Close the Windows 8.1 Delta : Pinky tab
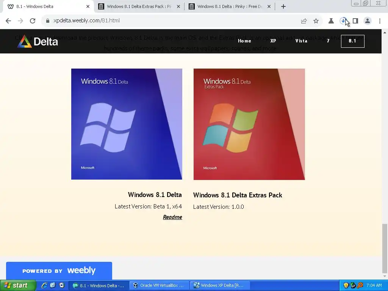Image resolution: width=388 pixels, height=291 pixels. 269,7
